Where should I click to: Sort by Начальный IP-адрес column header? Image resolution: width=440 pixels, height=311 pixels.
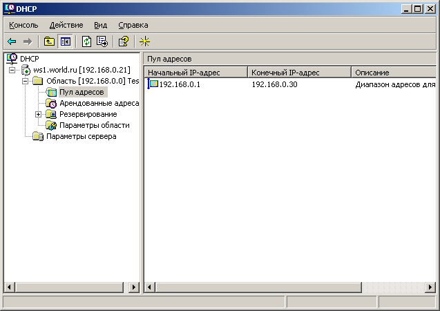click(196, 73)
